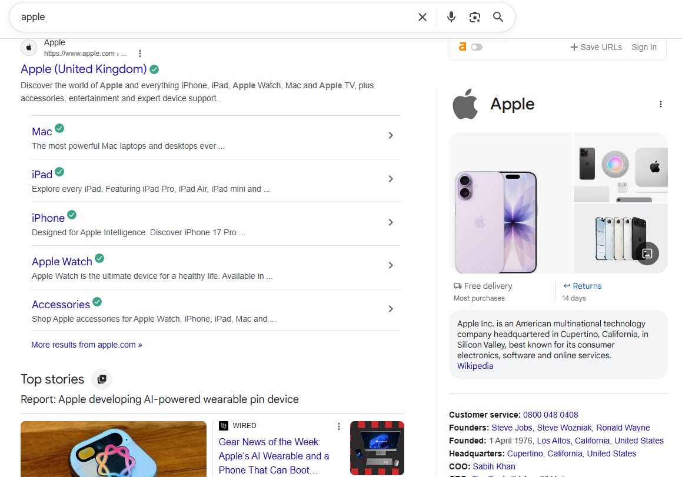This screenshot has height=477, width=682.
Task: Open Google Lens via the camera icon
Action: (475, 17)
